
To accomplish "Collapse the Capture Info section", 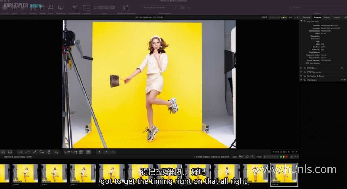I will 301,21.
